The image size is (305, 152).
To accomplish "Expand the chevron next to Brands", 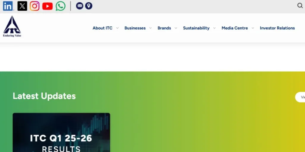I will pos(176,28).
